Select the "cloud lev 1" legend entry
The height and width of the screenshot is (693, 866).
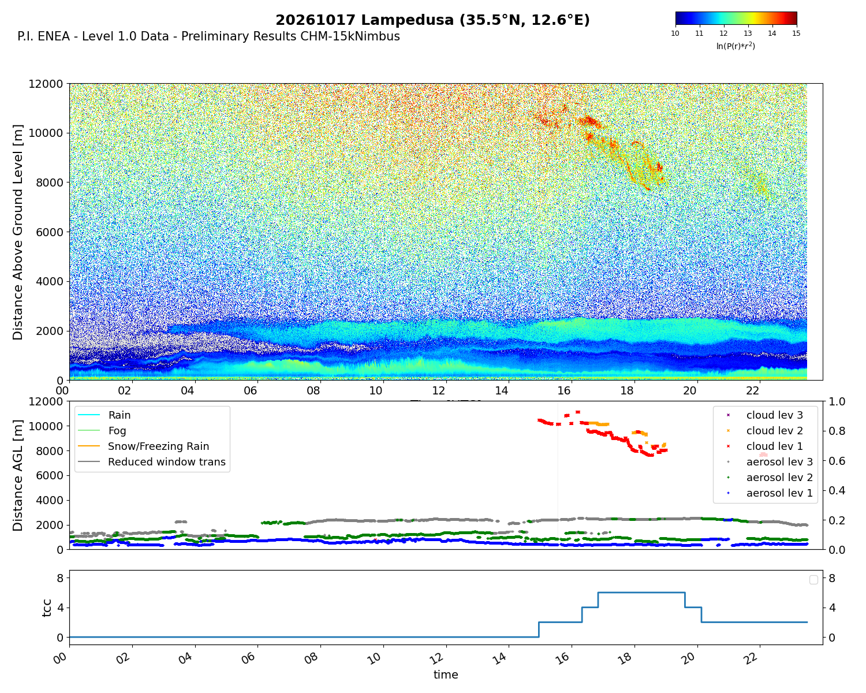pyautogui.click(x=765, y=446)
